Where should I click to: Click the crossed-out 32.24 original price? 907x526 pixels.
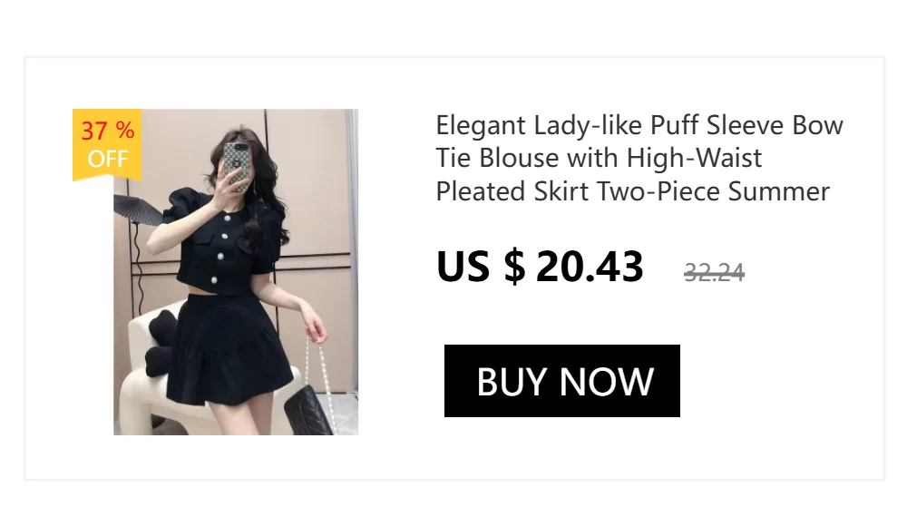click(714, 272)
